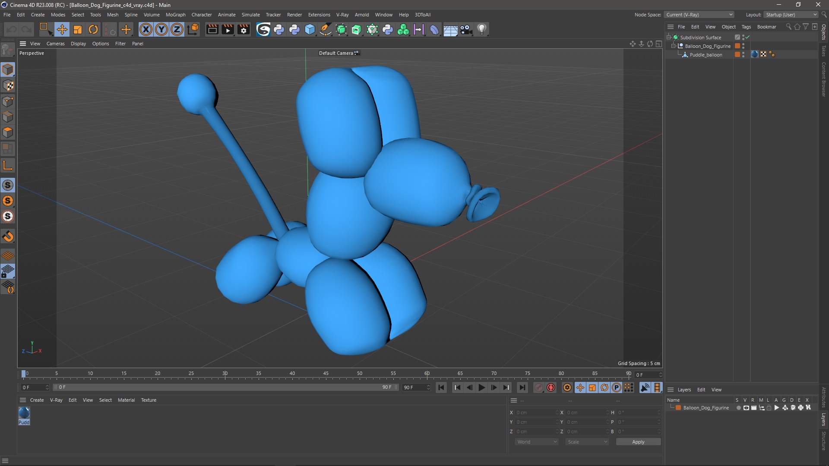Viewport: 829px width, 466px height.
Task: Toggle Z axis lock
Action: pyautogui.click(x=177, y=29)
